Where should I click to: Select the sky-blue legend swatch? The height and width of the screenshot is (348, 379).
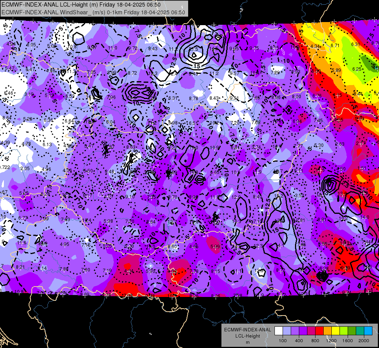[x=368, y=331]
